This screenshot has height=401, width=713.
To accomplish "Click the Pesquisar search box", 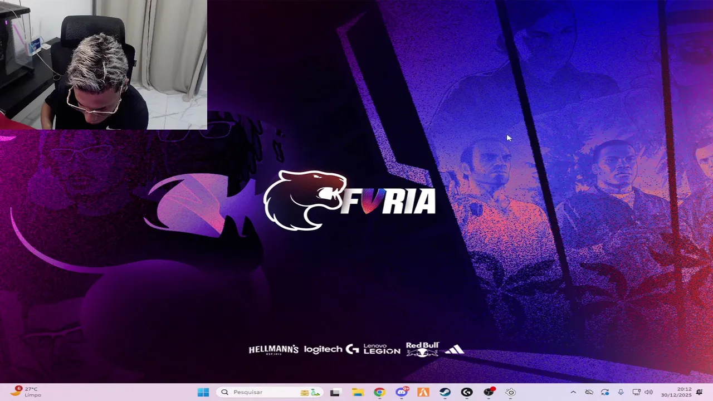I will 270,392.
